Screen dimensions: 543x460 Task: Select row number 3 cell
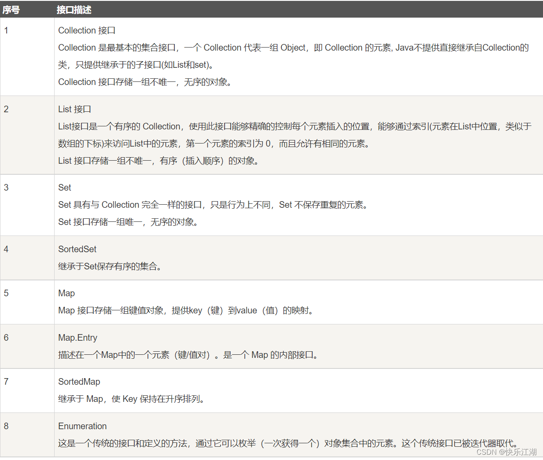[27, 205]
